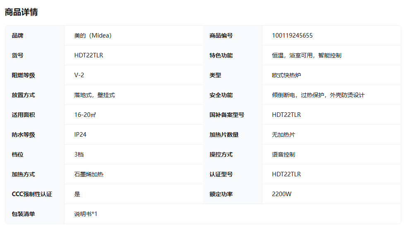The width and height of the screenshot is (405, 230).
Task: Click the 是 value of CCC强制性认证
Action: [77, 194]
